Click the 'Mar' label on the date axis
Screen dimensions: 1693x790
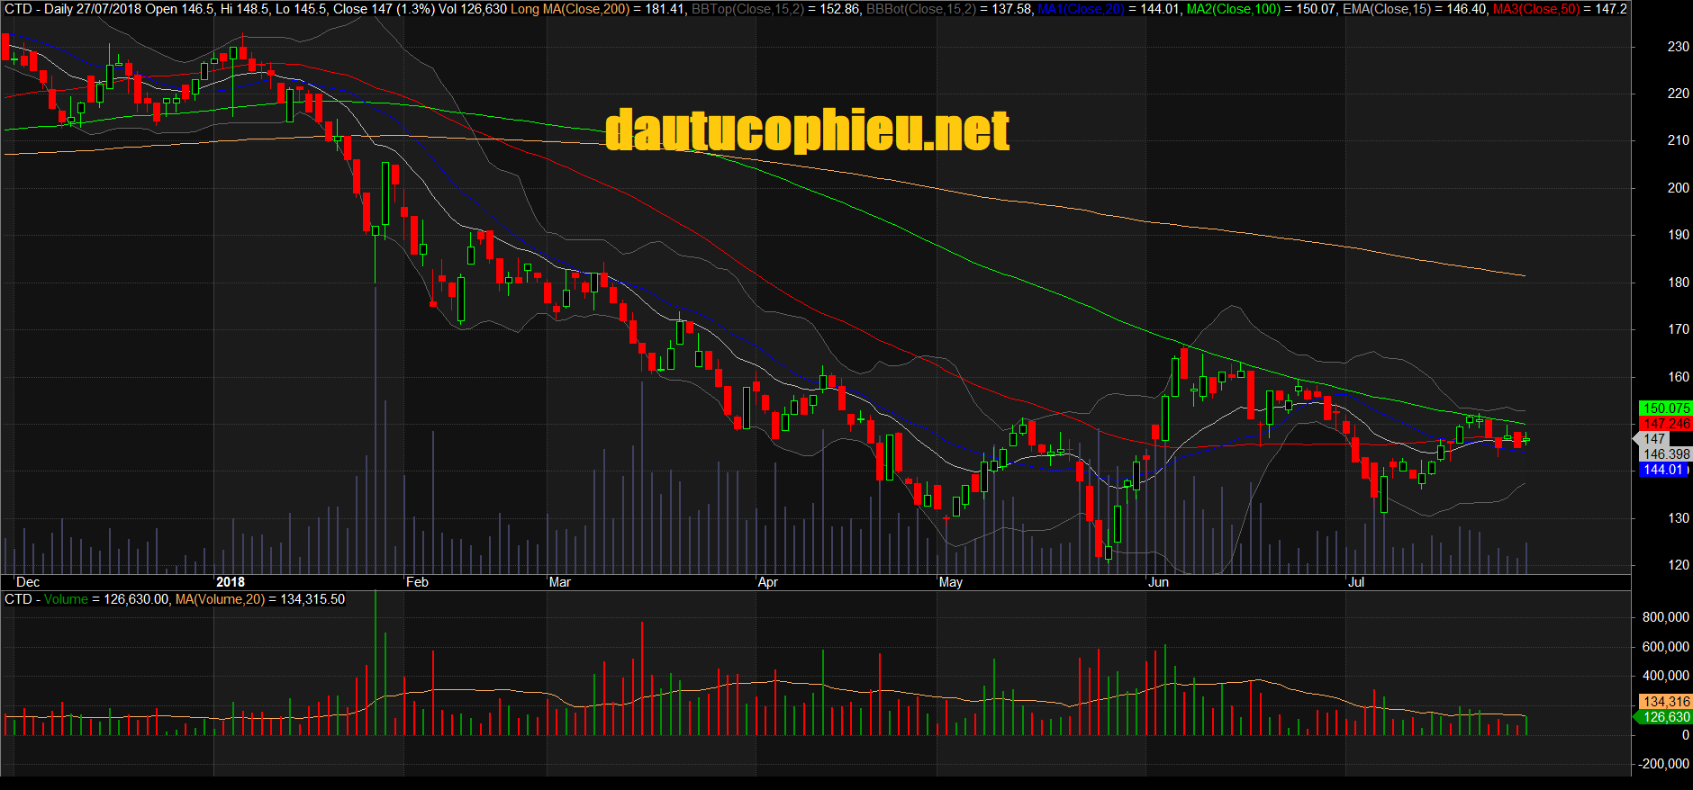point(560,582)
